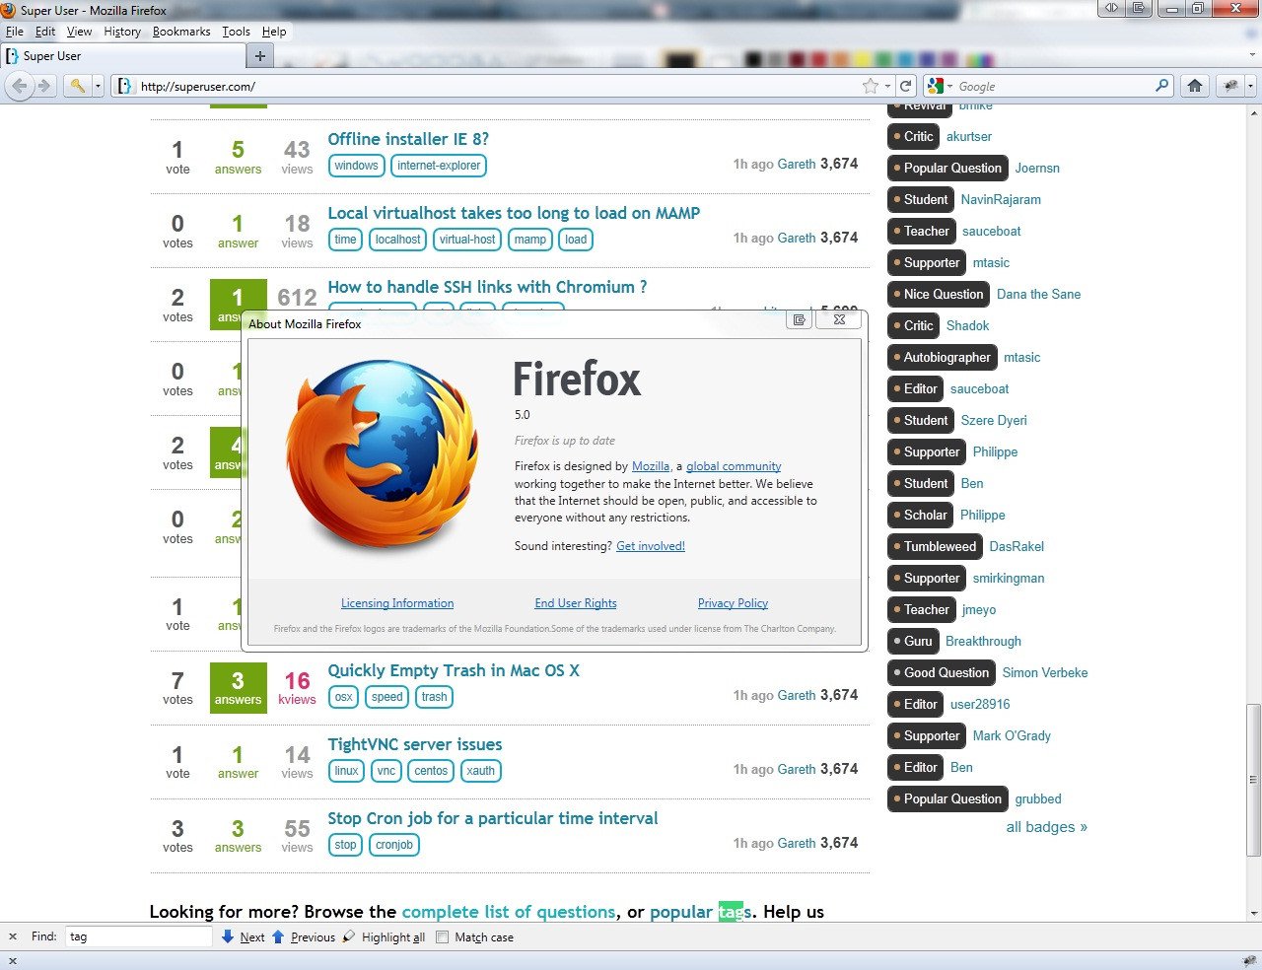Enable the Match case checkbox

[x=443, y=937]
